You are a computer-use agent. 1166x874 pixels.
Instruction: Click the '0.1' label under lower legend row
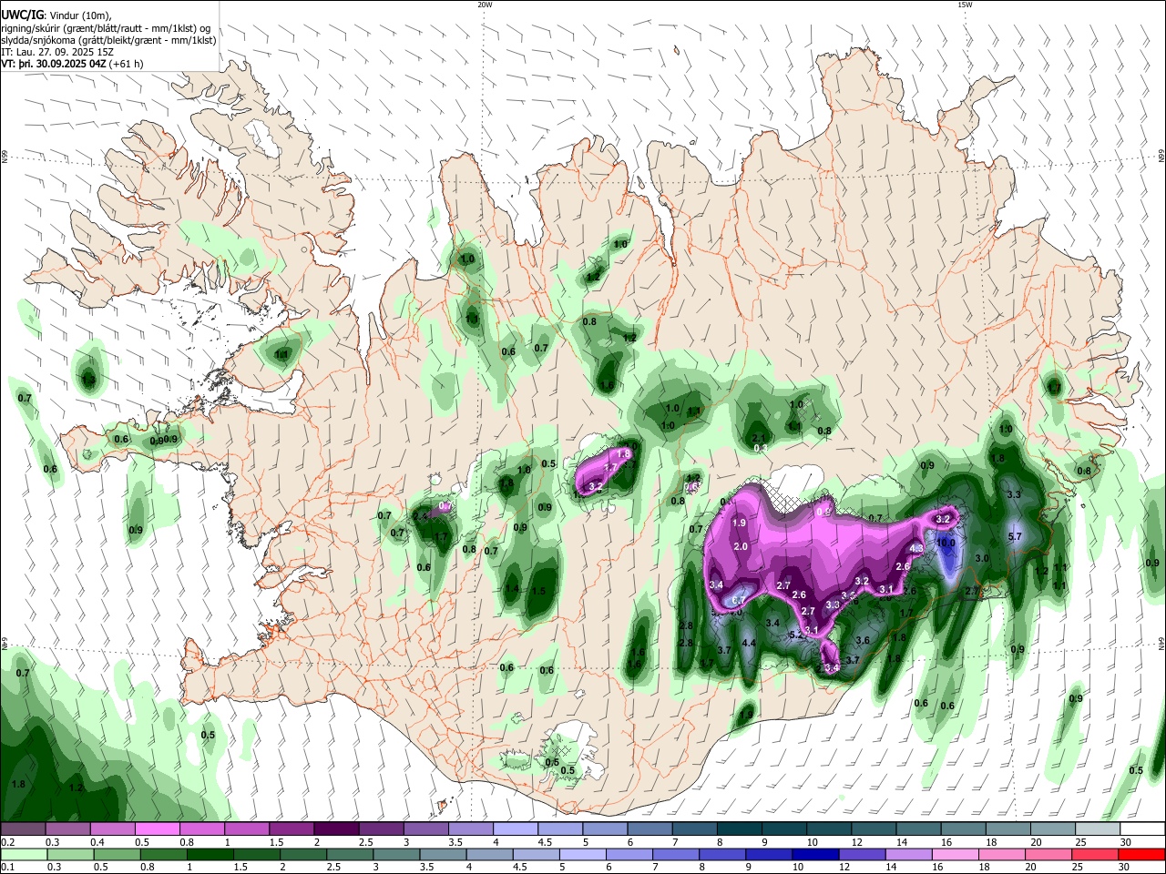8,867
